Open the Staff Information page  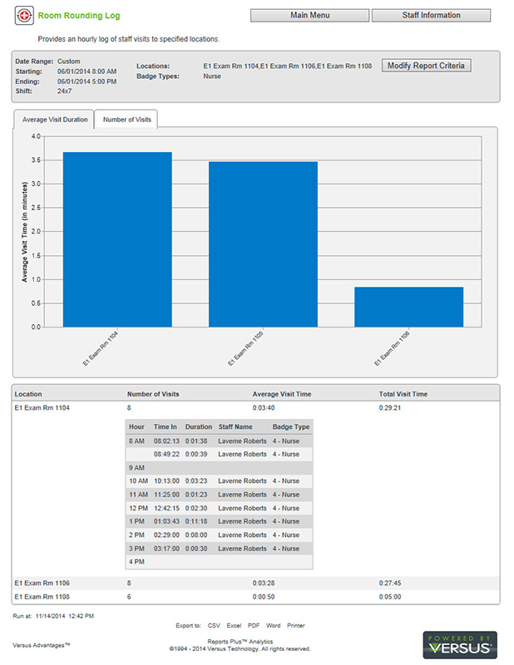[432, 15]
